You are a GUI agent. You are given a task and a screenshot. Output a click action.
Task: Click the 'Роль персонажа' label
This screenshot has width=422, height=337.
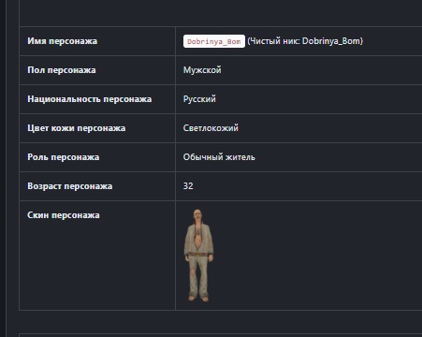tap(64, 157)
